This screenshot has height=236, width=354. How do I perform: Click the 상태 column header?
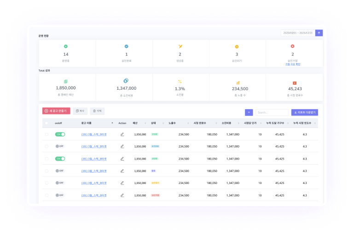point(153,123)
